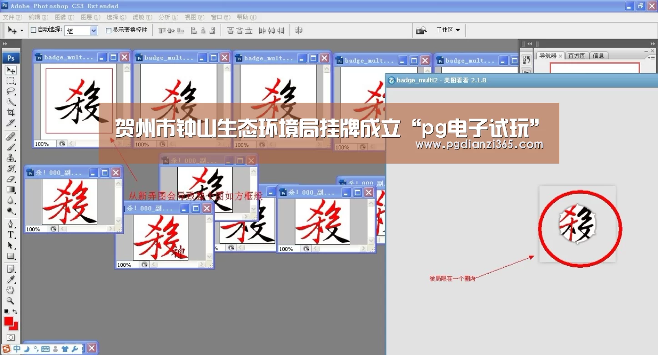Click align horizontal centers button
The image size is (658, 355).
203,30
